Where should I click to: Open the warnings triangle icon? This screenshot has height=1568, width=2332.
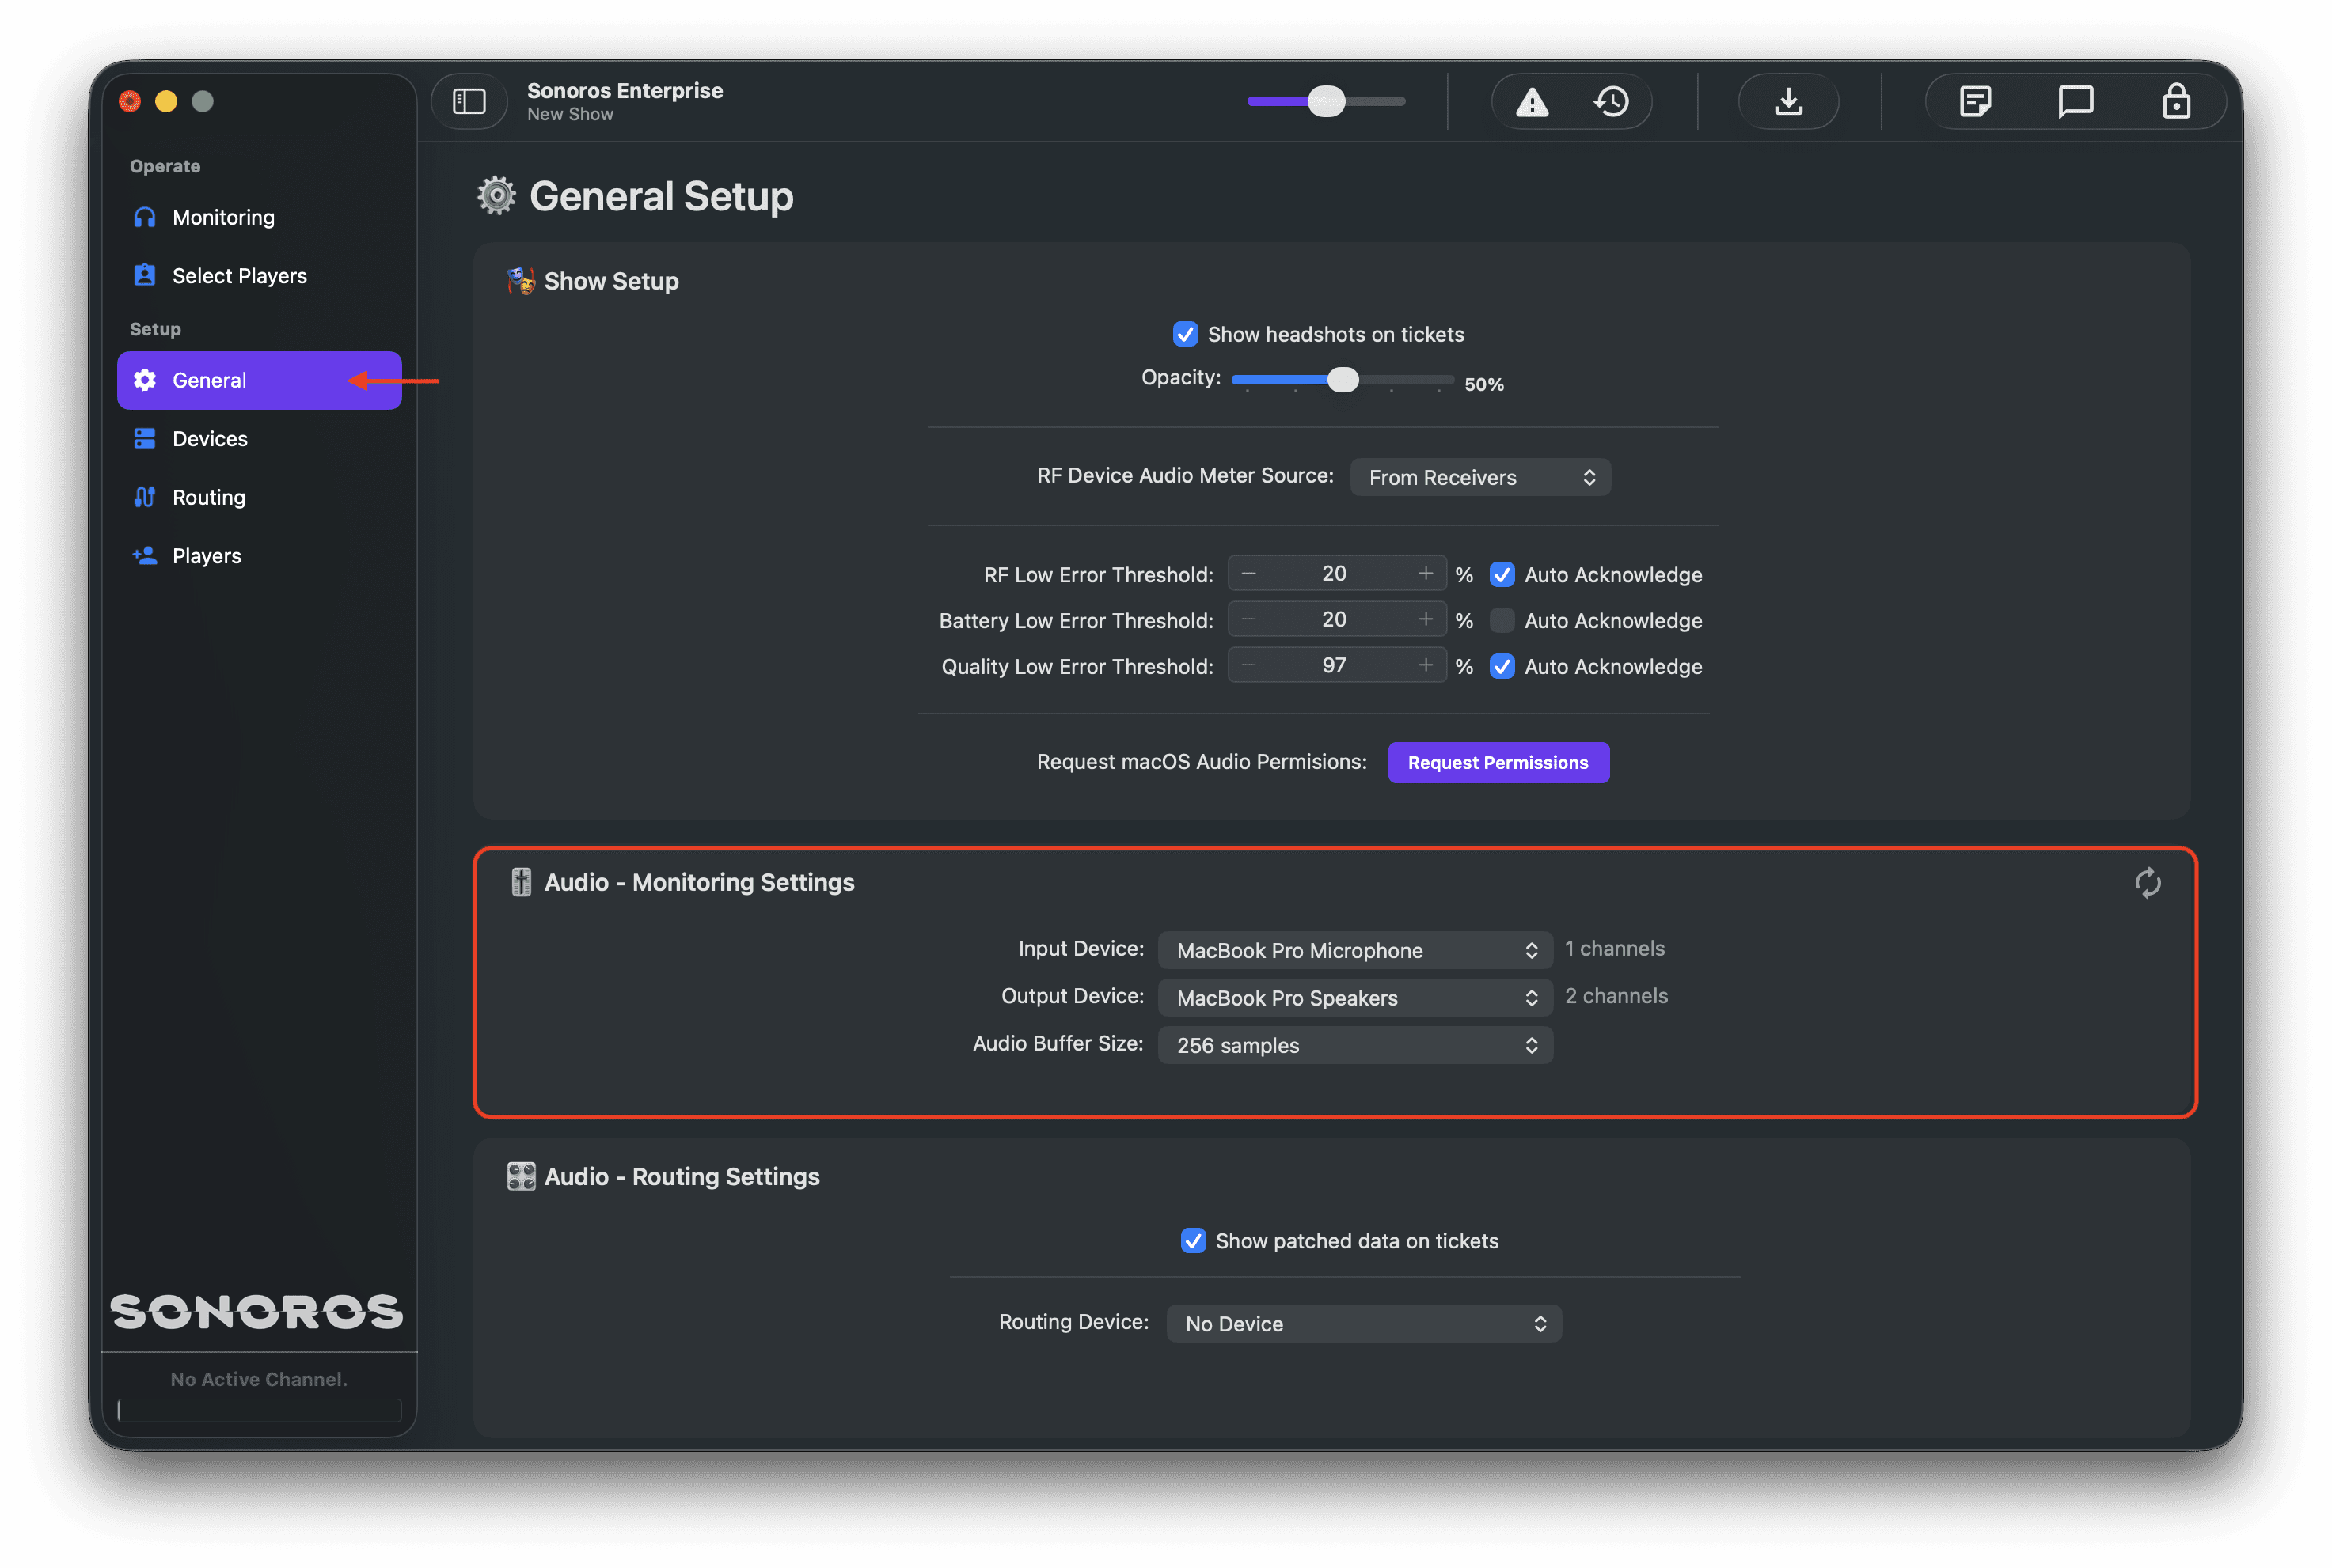pyautogui.click(x=1532, y=102)
